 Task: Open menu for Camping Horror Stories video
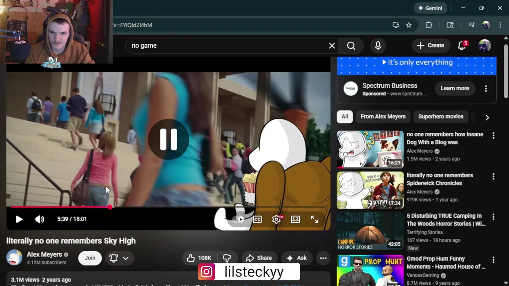tap(493, 217)
